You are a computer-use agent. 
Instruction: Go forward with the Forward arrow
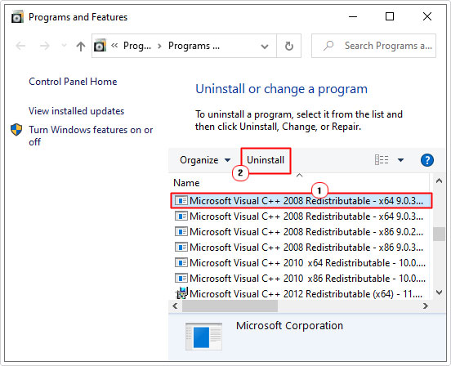(44, 46)
